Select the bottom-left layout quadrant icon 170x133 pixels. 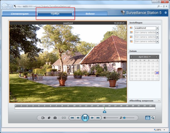pos(131,37)
